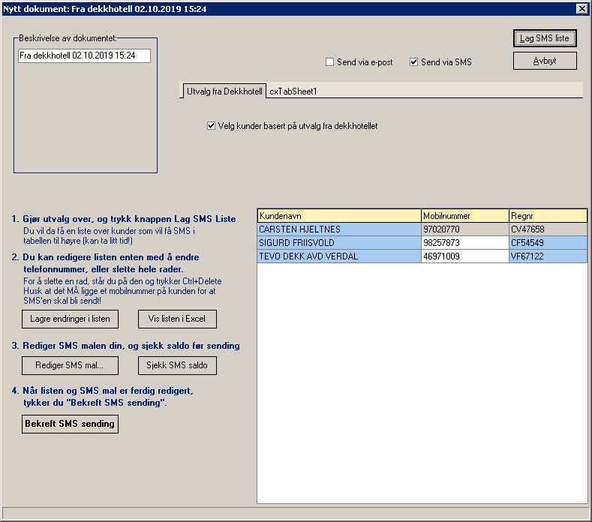Check balance with Sjekk SMS saldo
Image resolution: width=592 pixels, height=522 pixels.
pyautogui.click(x=177, y=365)
